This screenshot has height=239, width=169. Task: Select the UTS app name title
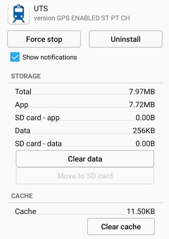pyautogui.click(x=41, y=9)
